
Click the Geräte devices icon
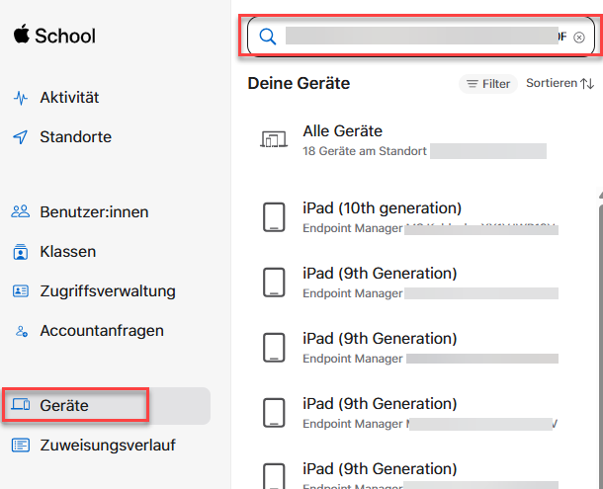pos(21,404)
